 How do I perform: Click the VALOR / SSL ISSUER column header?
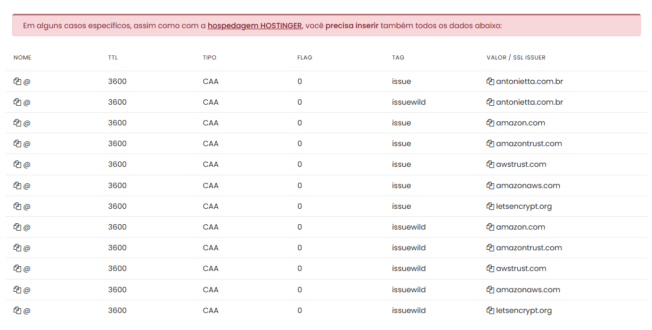[516, 57]
